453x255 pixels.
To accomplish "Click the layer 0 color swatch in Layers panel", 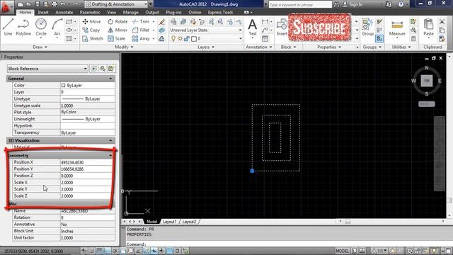I will pyautogui.click(x=194, y=38).
